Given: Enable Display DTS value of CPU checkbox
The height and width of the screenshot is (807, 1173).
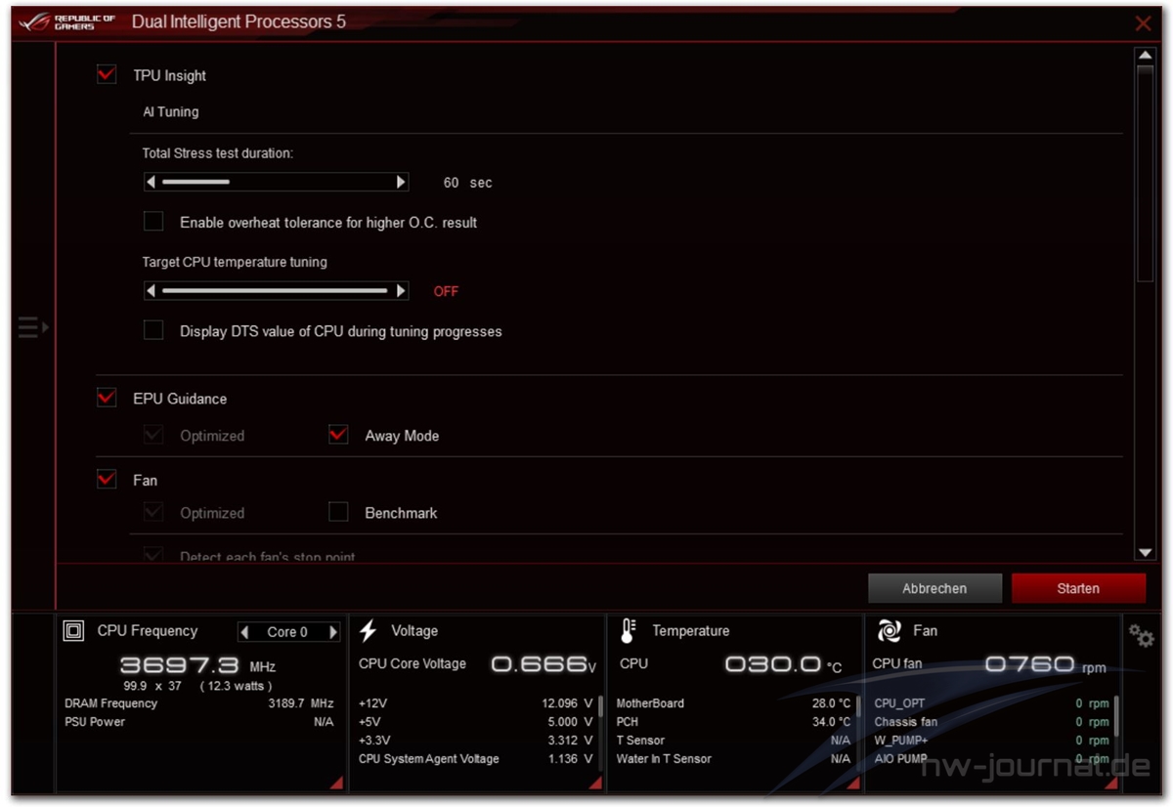Looking at the screenshot, I should pyautogui.click(x=153, y=330).
